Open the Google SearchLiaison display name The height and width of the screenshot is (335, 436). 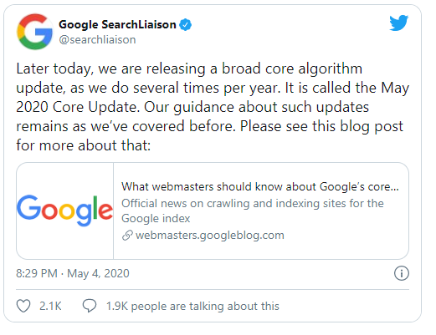pos(117,24)
